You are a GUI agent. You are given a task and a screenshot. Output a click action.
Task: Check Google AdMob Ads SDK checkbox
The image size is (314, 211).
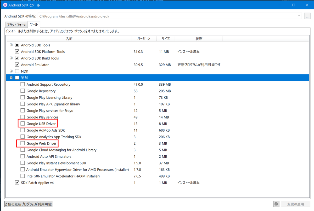click(23, 130)
